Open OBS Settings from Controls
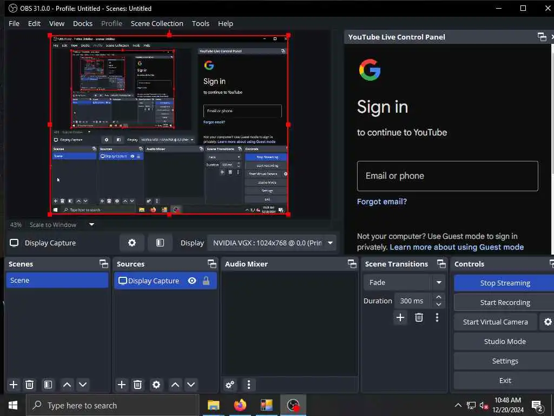Image resolution: width=554 pixels, height=416 pixels. [505, 361]
